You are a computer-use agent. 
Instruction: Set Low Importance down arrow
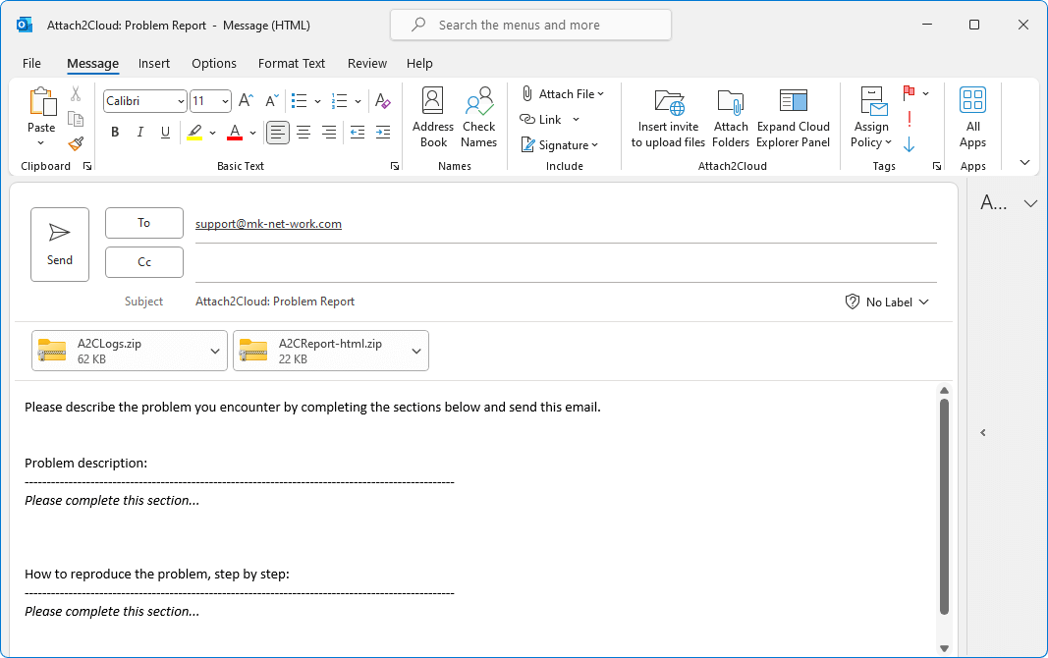(909, 144)
